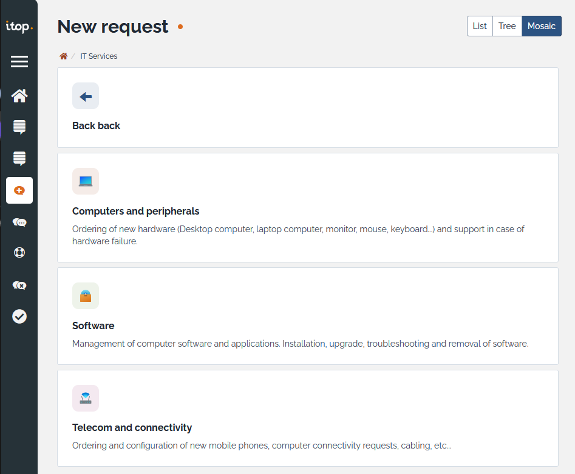
Task: Open the Computers and peripherals title
Action: (x=135, y=212)
